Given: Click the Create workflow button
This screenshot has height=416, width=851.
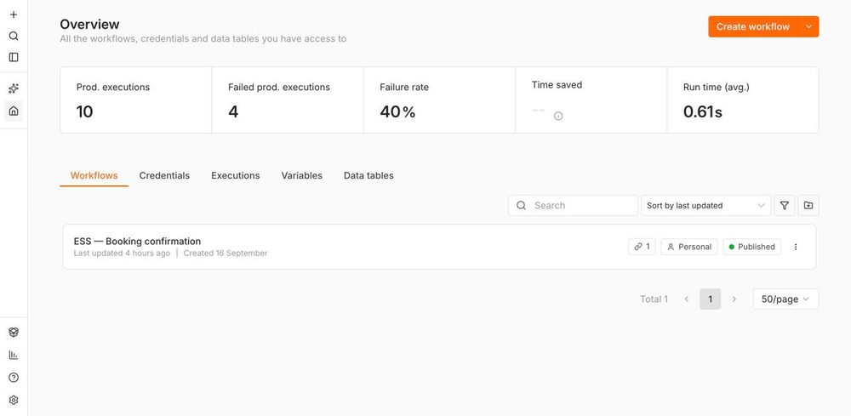Looking at the screenshot, I should pyautogui.click(x=753, y=26).
